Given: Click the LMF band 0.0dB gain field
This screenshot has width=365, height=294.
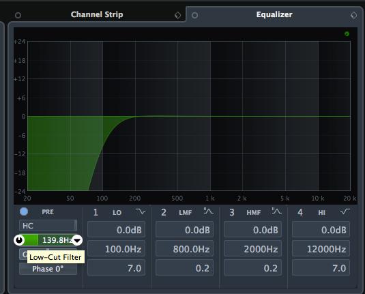Looking at the screenshot, I should [185, 230].
